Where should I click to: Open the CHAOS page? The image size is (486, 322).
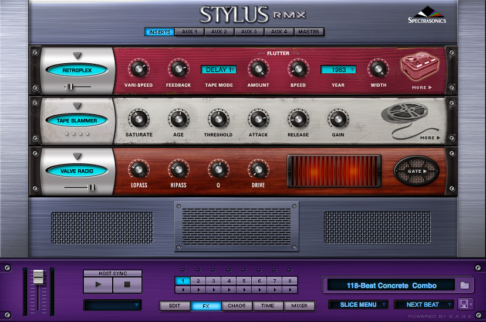[237, 306]
